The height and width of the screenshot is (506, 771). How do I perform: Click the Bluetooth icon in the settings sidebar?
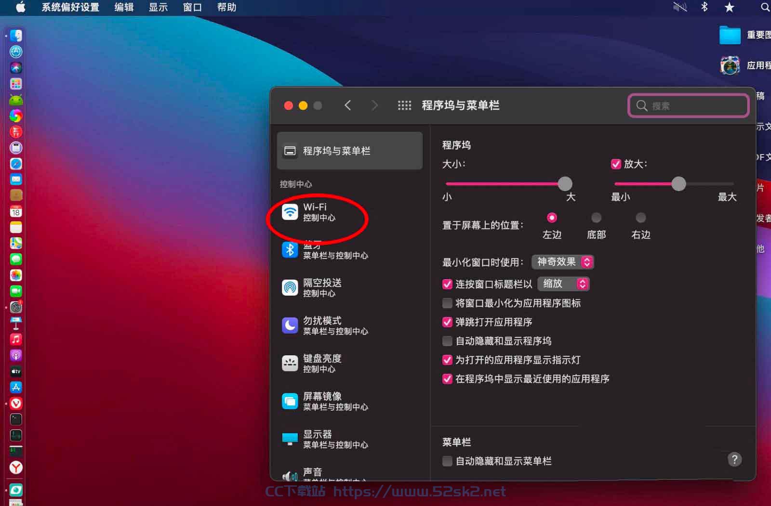[x=290, y=250]
